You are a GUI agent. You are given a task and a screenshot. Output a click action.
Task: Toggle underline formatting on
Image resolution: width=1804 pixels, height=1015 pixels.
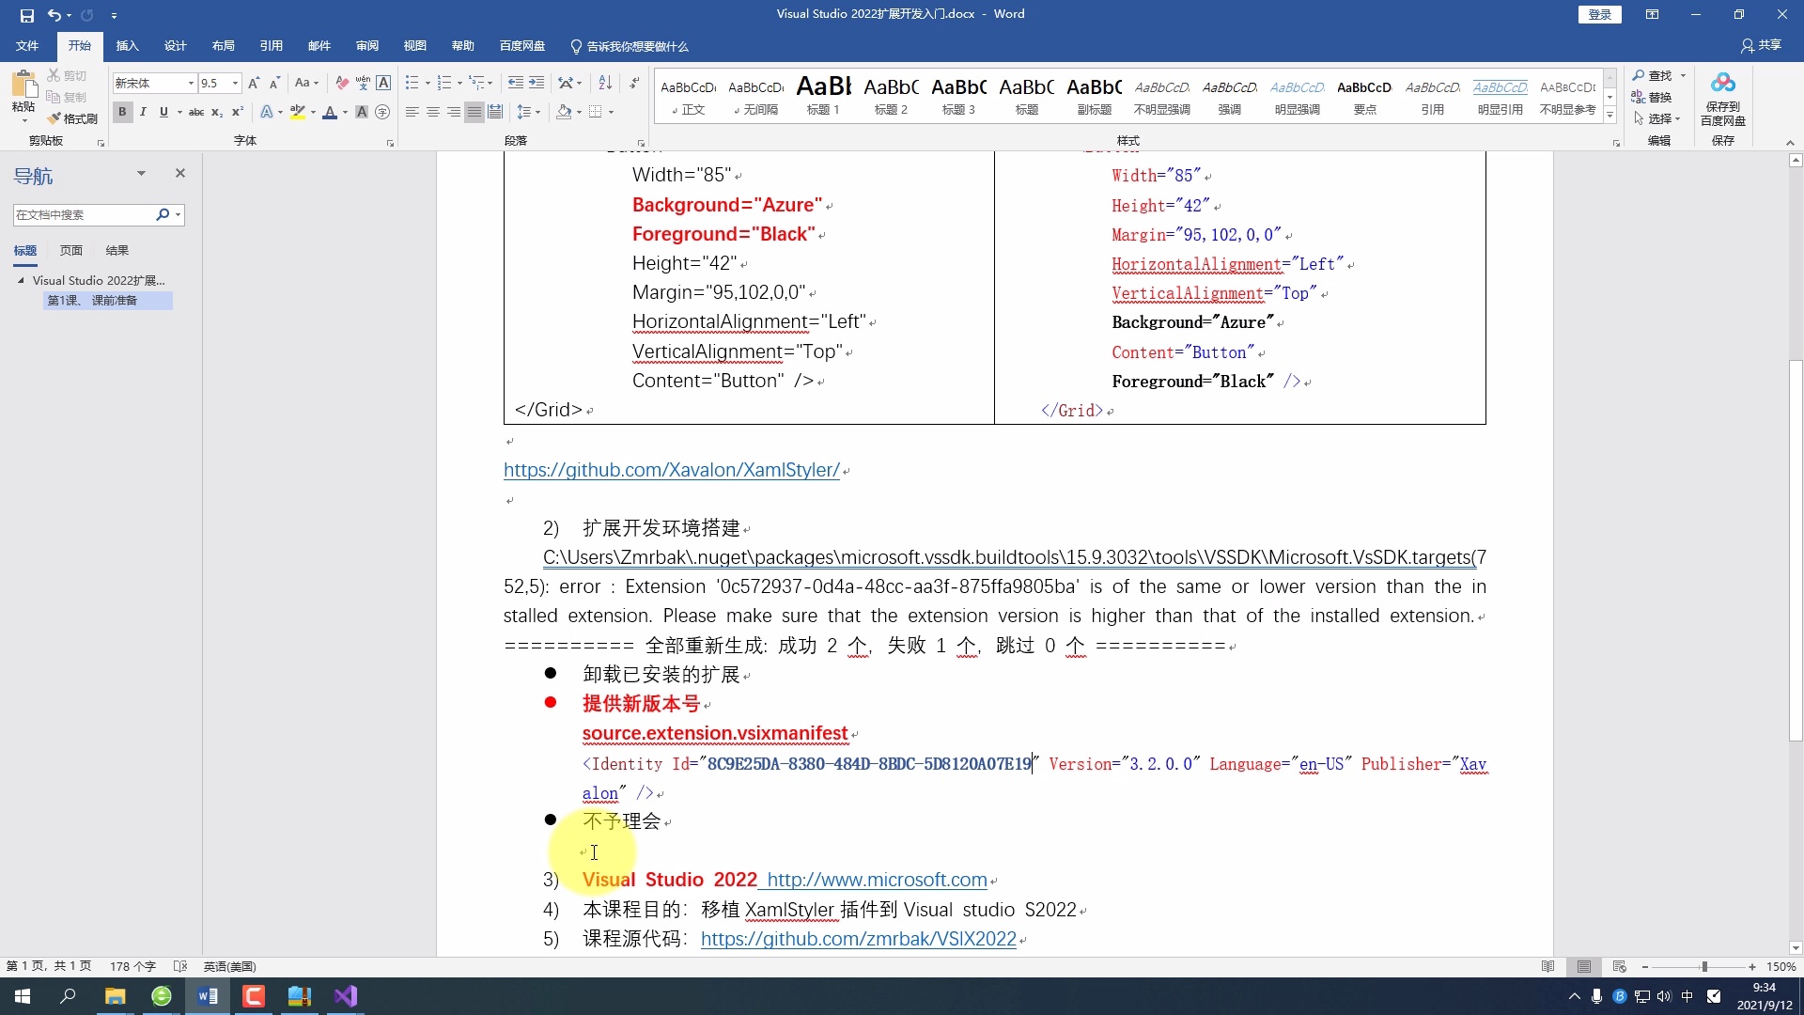click(163, 112)
